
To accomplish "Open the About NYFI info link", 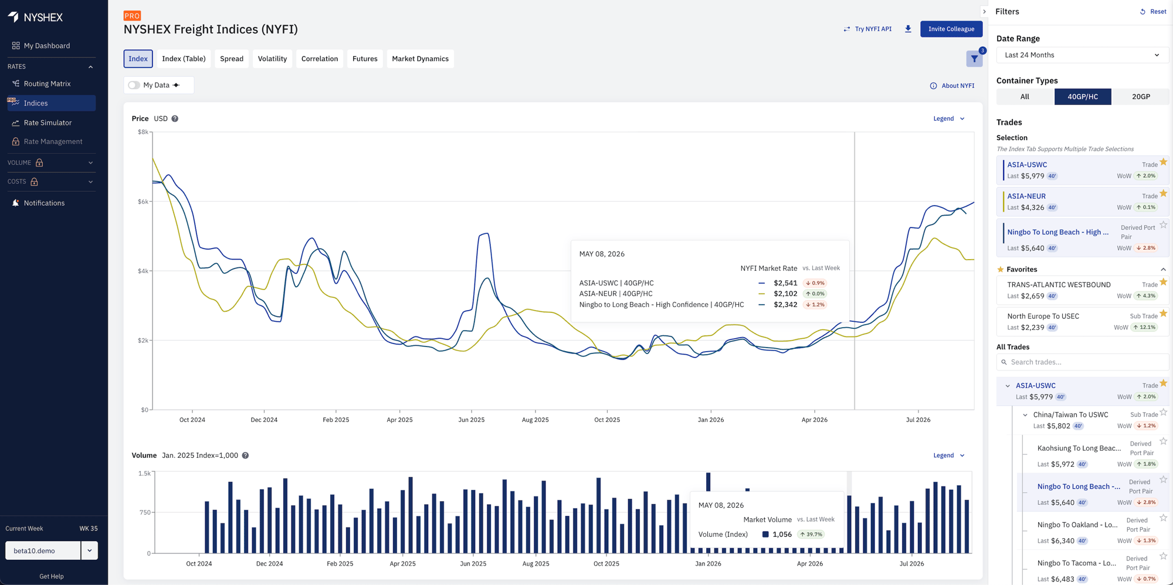I will [952, 86].
